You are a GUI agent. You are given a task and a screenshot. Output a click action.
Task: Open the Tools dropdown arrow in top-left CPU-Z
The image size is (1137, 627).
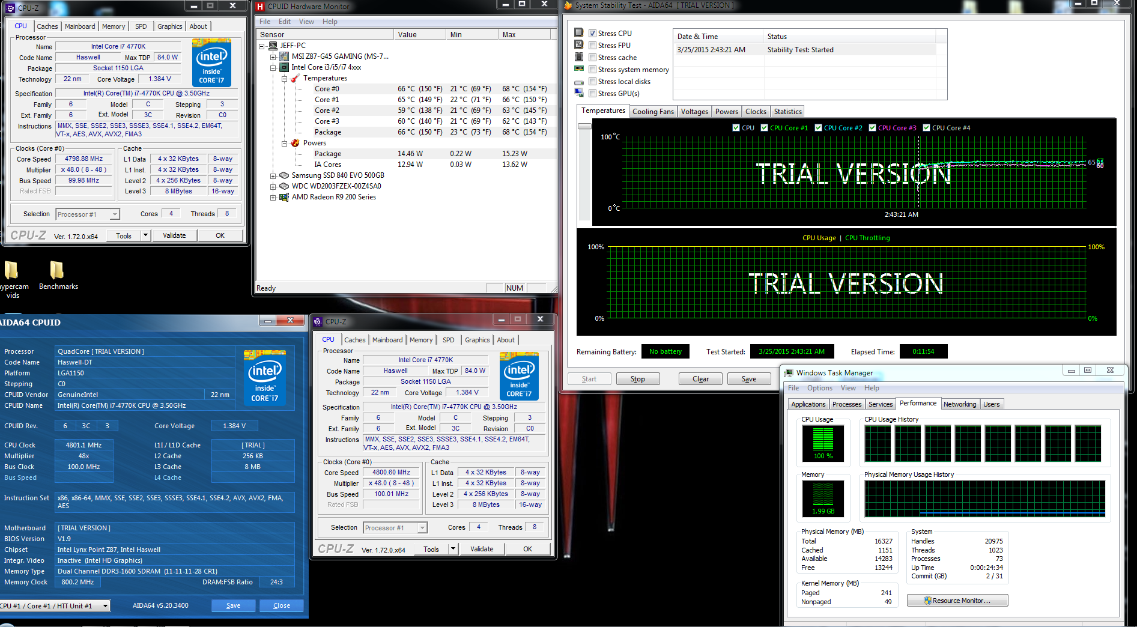[145, 235]
